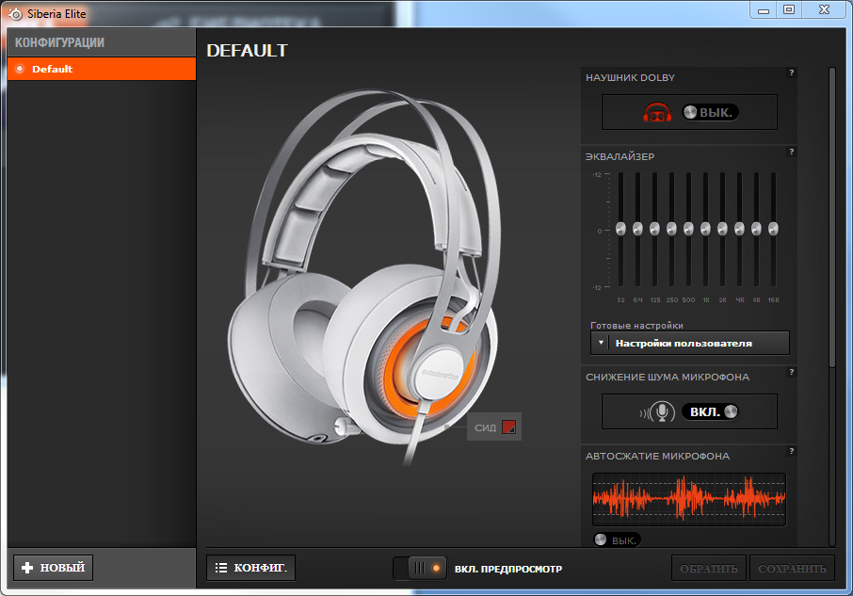Open help for mic noise reduction section

pos(792,372)
